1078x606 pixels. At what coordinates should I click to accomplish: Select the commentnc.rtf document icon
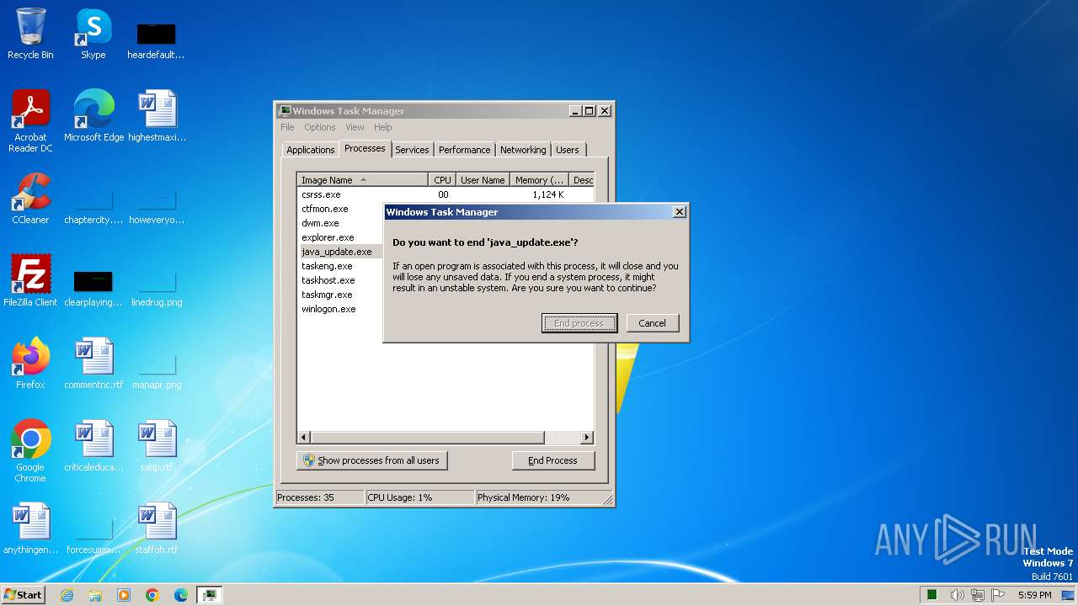coord(93,363)
